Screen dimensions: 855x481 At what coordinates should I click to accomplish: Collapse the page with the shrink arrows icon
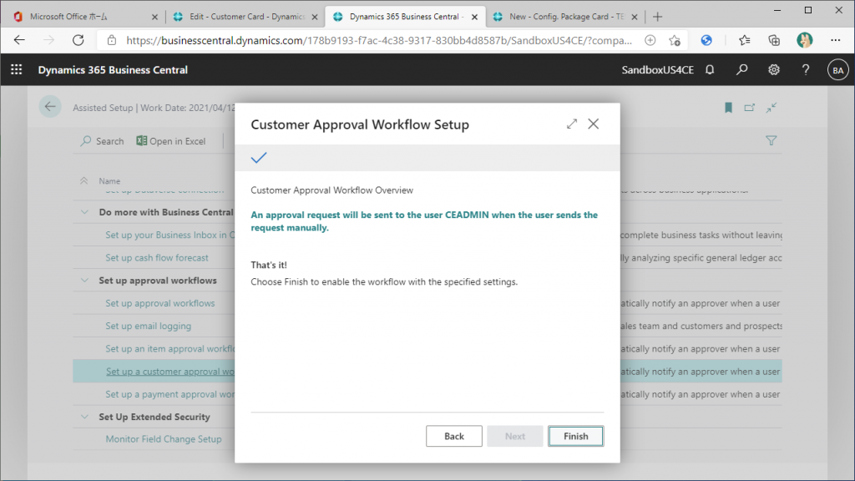tap(771, 108)
